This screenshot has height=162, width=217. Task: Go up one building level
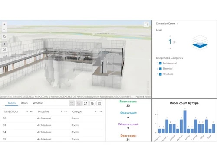pos(170,36)
